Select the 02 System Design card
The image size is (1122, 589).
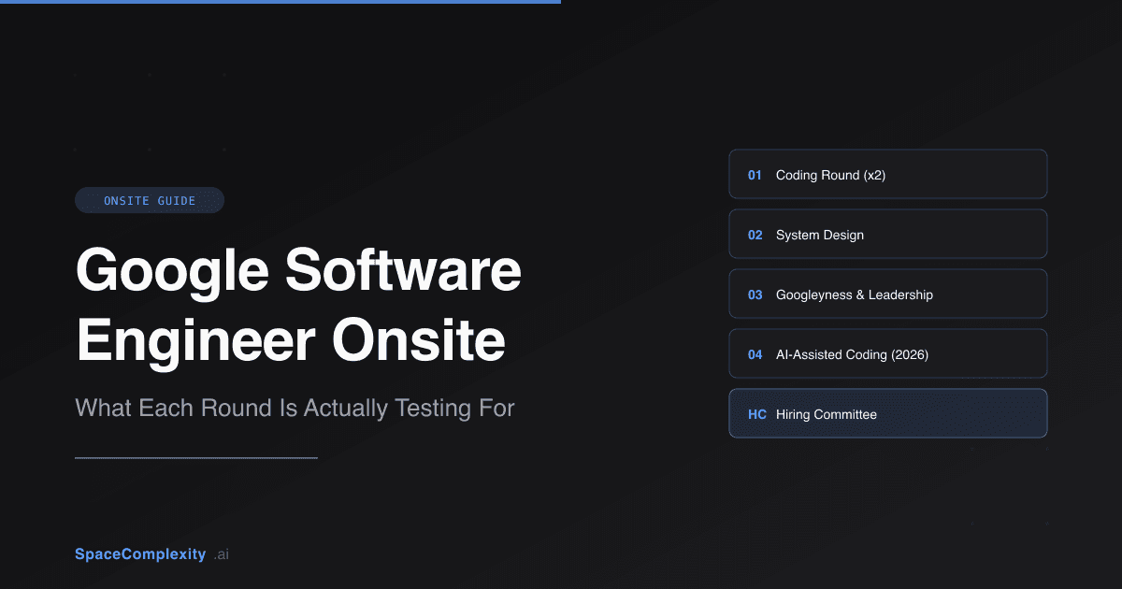pos(888,235)
